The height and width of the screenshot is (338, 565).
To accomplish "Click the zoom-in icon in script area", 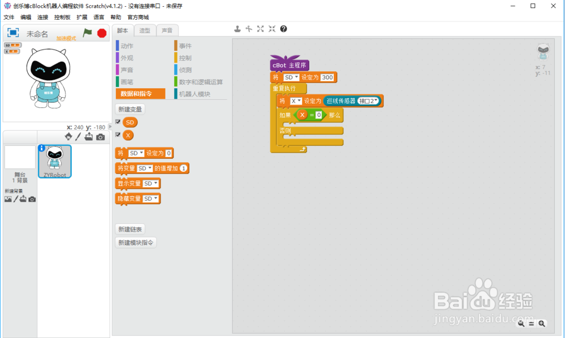I will point(541,323).
